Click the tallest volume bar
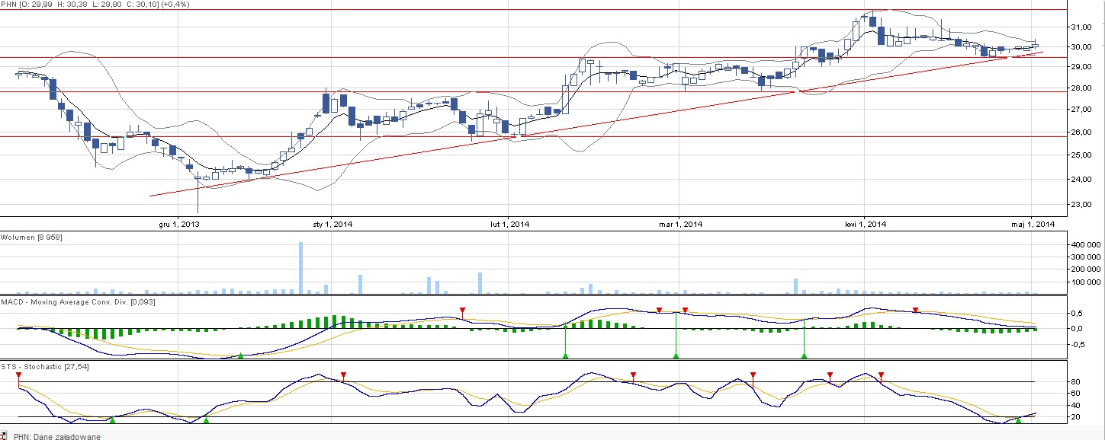 coord(300,267)
